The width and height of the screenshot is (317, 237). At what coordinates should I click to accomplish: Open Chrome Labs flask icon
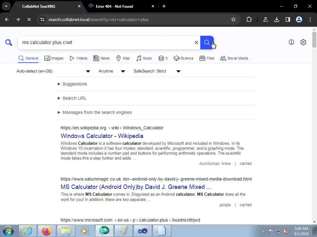265,19
